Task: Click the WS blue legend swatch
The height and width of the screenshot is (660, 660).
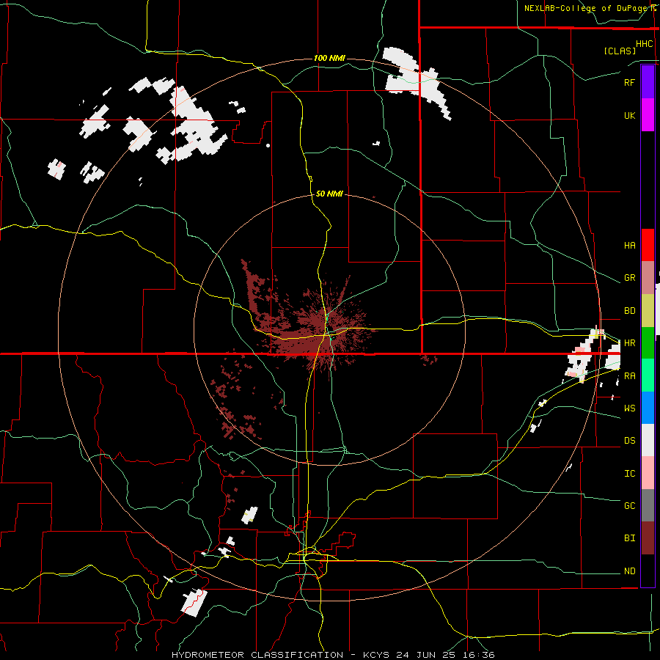Action: (648, 408)
